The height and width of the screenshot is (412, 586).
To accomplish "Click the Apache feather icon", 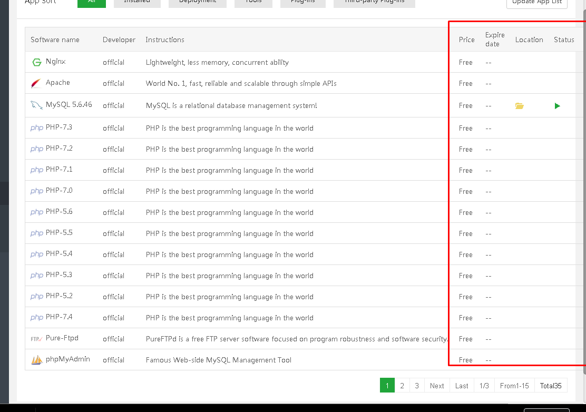I will [x=36, y=83].
